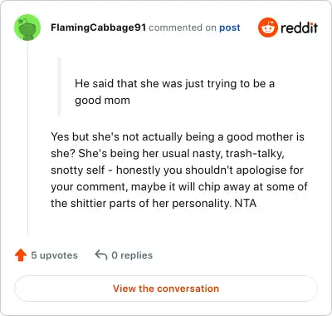Click the "5 upvotes" label
Screen dimensions: 332x316
(x=54, y=255)
